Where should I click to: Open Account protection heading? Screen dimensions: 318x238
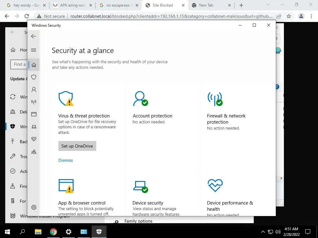[152, 116]
